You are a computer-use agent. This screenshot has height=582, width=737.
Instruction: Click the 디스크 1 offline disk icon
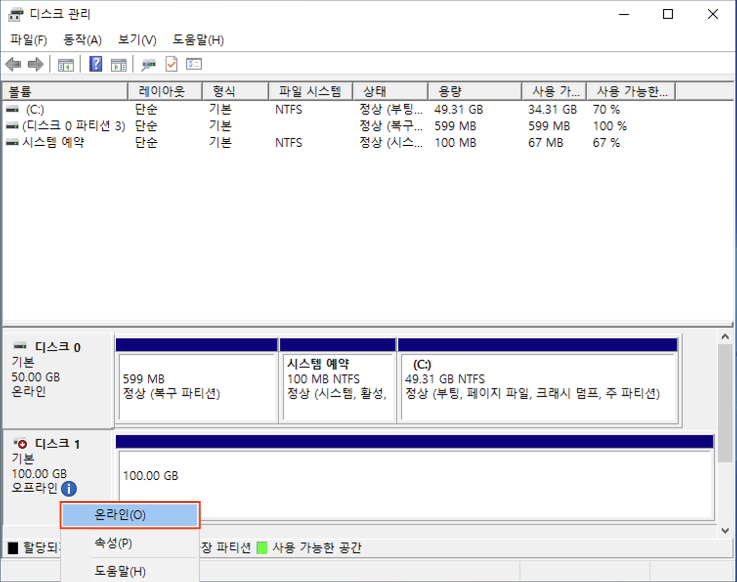click(x=20, y=443)
